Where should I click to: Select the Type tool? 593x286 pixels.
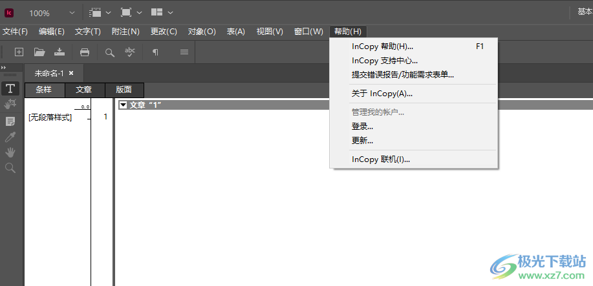pyautogui.click(x=10, y=88)
